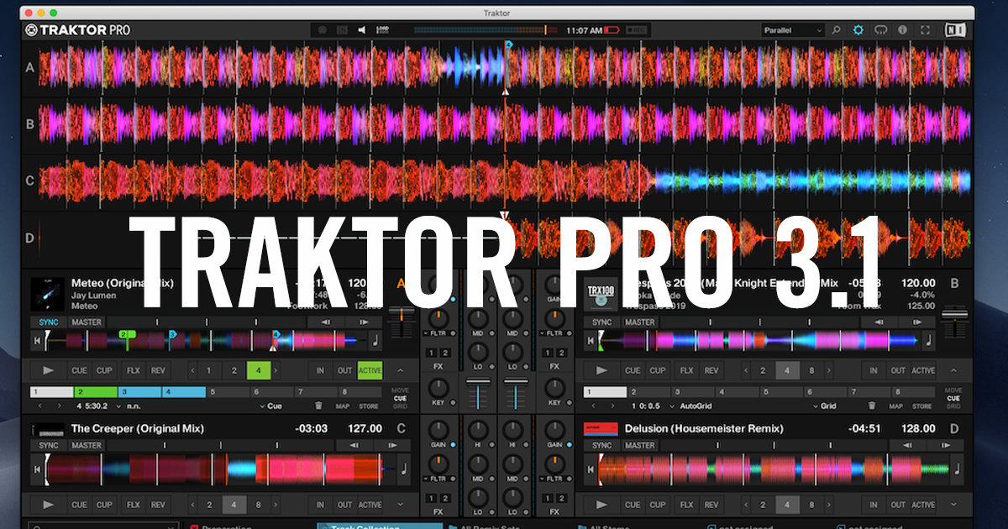The height and width of the screenshot is (529, 1008).
Task: Click Deck A cover art thumbnail
Action: (48, 293)
